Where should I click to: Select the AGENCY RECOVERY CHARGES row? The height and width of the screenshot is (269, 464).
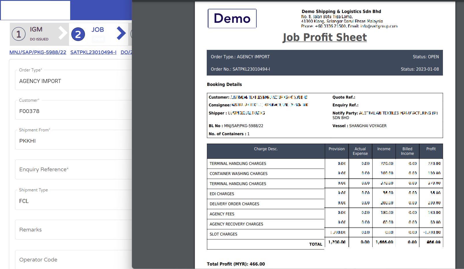(x=325, y=224)
